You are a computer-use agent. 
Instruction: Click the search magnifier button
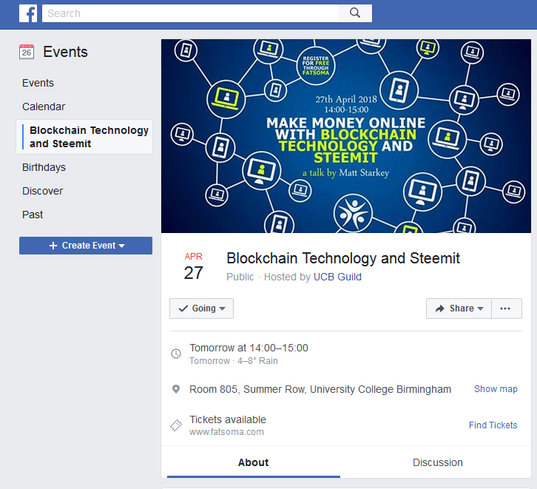click(355, 13)
